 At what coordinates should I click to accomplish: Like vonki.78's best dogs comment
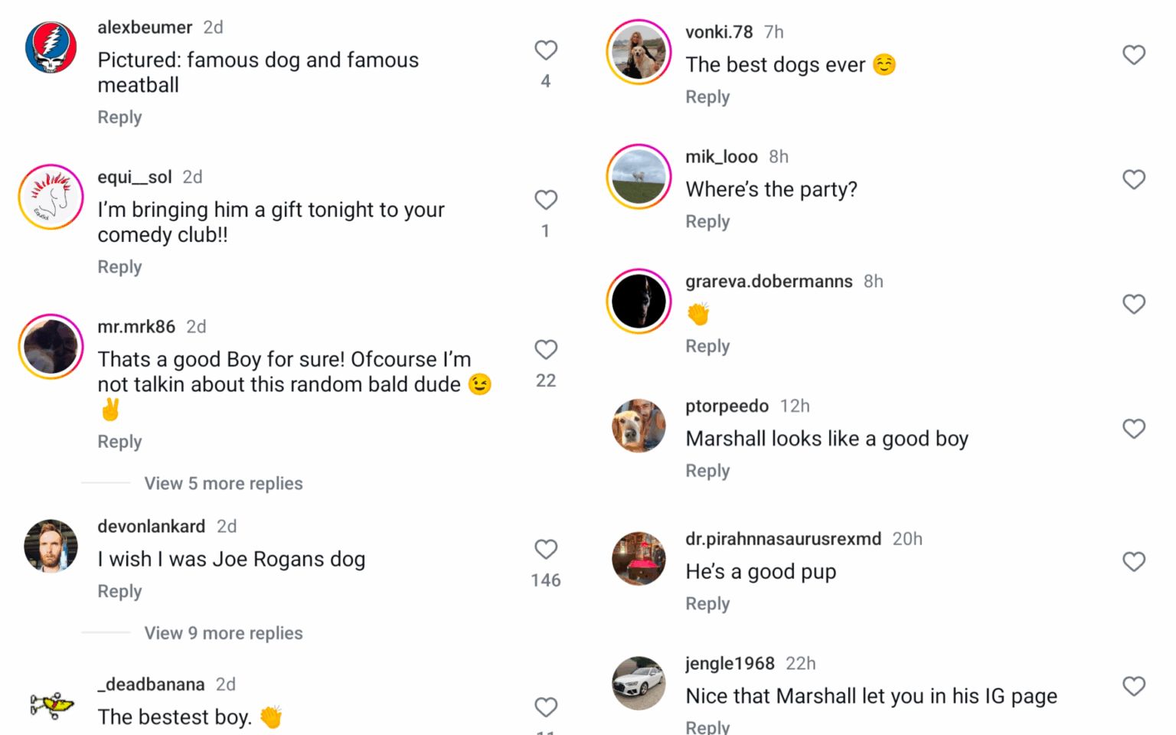click(x=1134, y=54)
